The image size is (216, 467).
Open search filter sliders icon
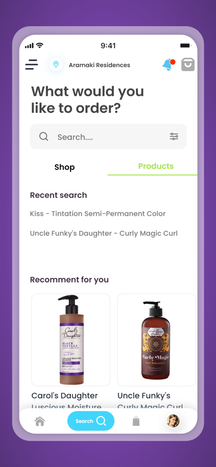click(x=174, y=137)
